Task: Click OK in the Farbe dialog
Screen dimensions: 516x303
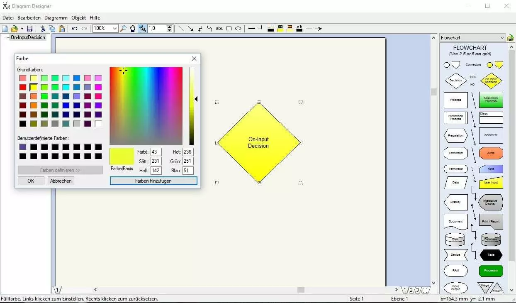Action: pos(31,181)
